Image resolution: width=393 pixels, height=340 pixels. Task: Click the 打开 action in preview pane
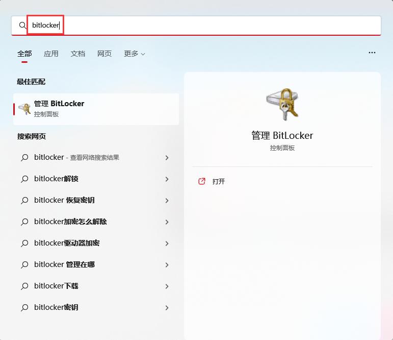tap(219, 182)
